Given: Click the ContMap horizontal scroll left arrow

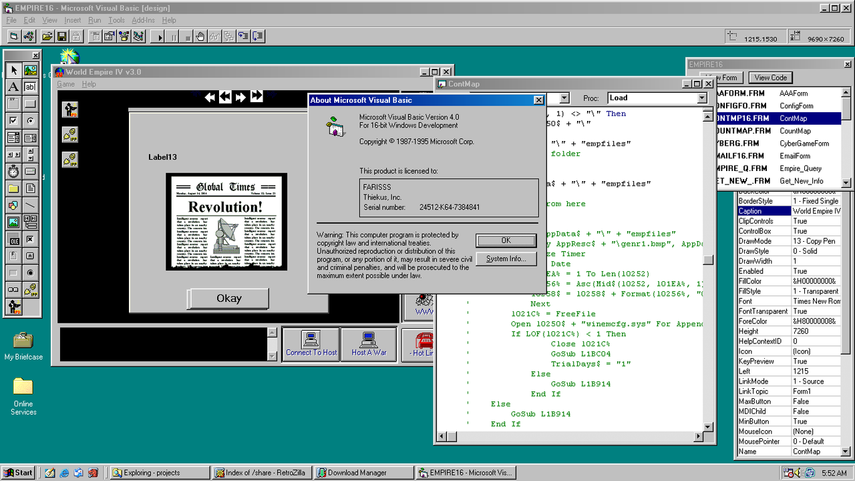Looking at the screenshot, I should pyautogui.click(x=442, y=436).
